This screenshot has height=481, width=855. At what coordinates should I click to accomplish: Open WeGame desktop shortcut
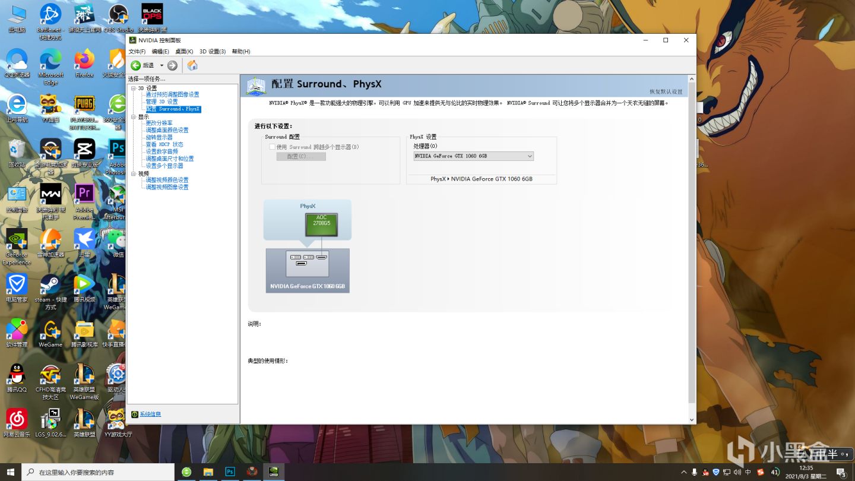click(x=50, y=334)
